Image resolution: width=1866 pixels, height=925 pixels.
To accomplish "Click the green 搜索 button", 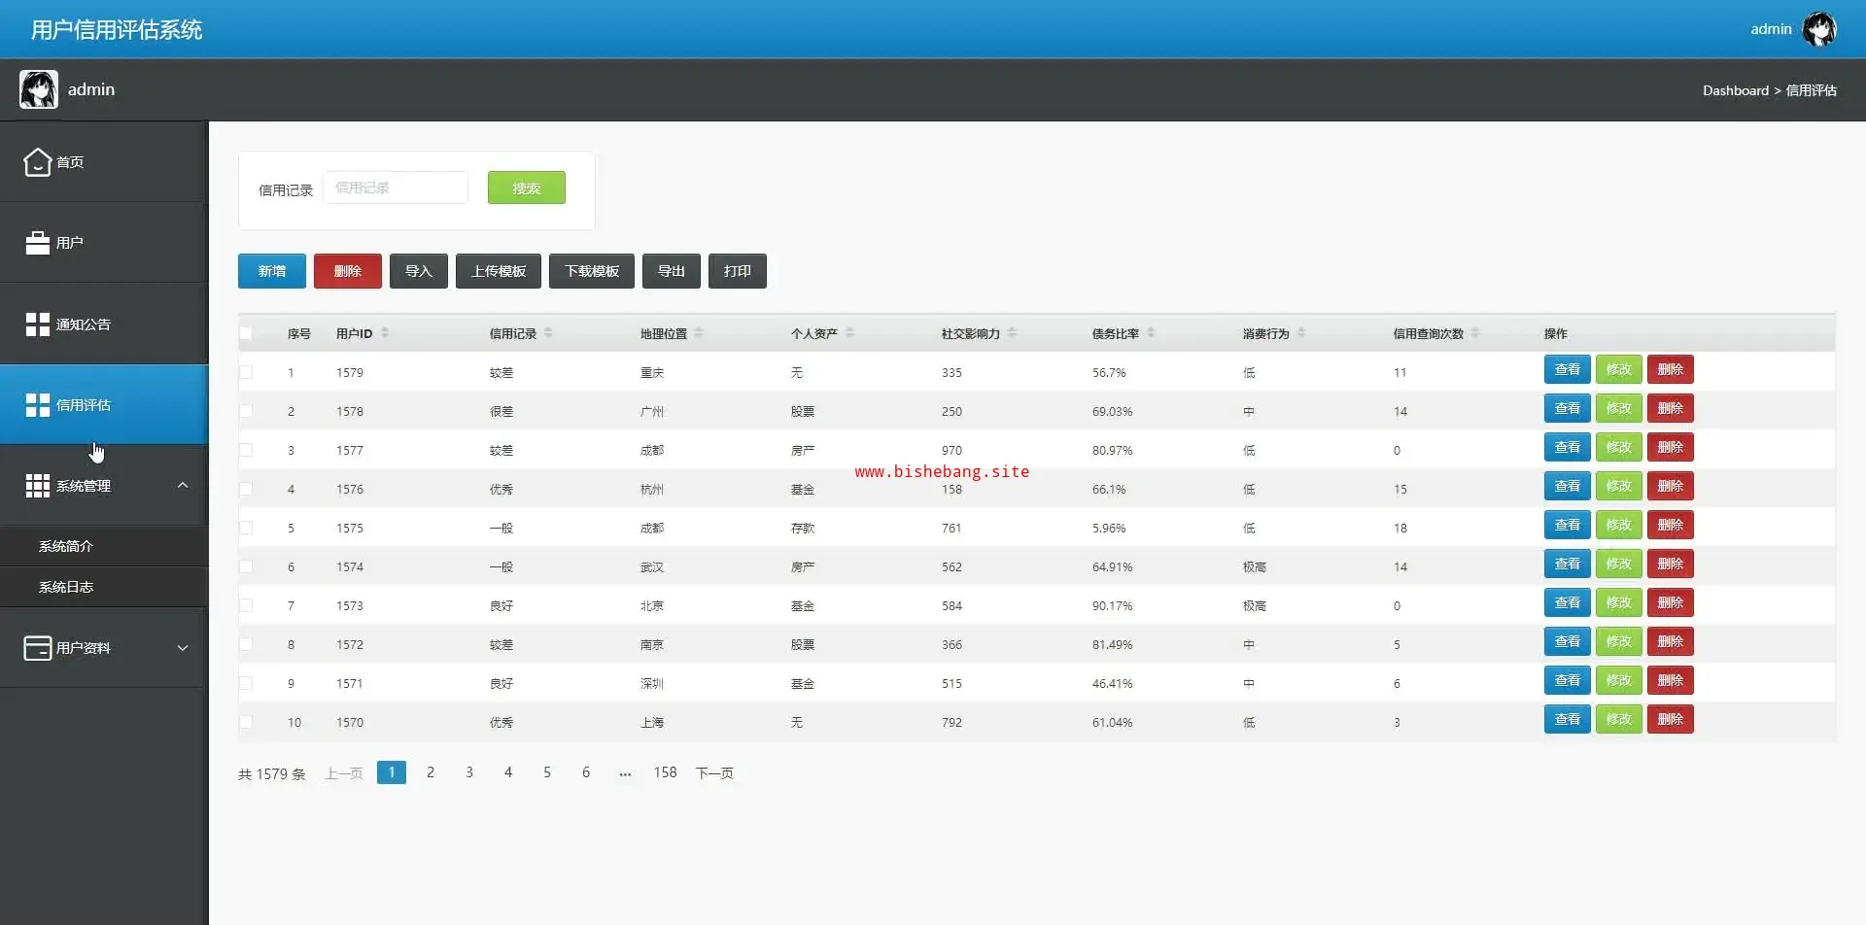I will [526, 188].
